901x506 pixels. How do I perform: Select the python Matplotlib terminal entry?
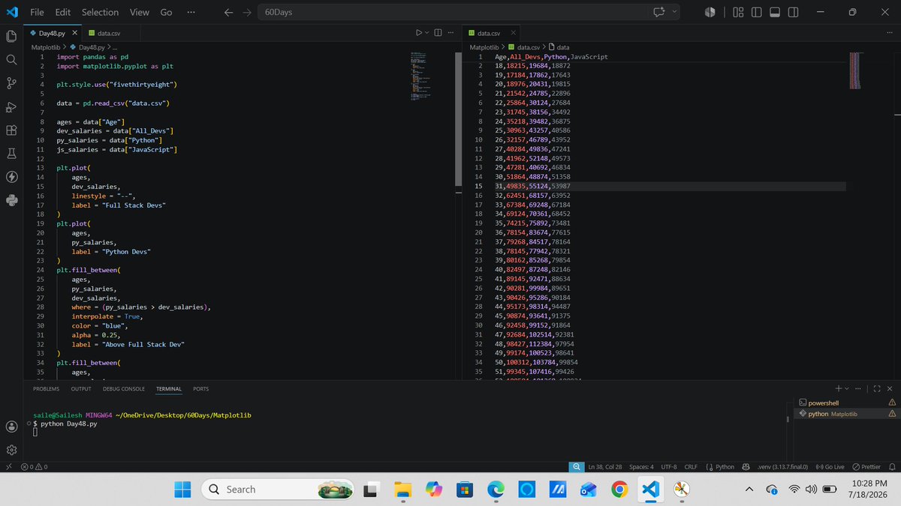coord(846,413)
